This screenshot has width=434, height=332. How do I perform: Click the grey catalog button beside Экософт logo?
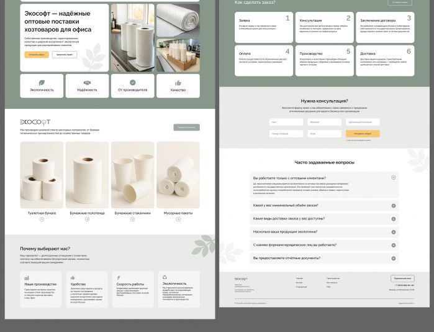(186, 127)
